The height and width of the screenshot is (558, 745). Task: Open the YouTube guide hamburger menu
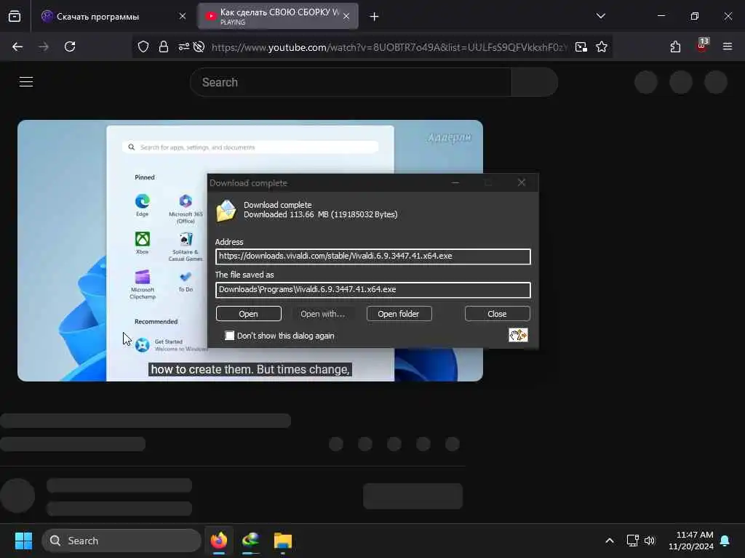(x=26, y=82)
